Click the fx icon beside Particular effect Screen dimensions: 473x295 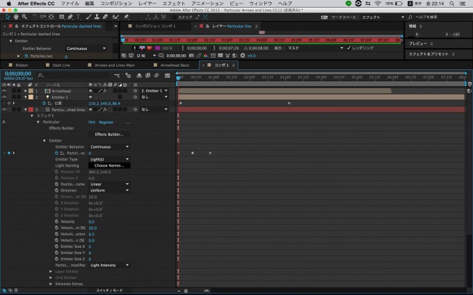pos(5,121)
